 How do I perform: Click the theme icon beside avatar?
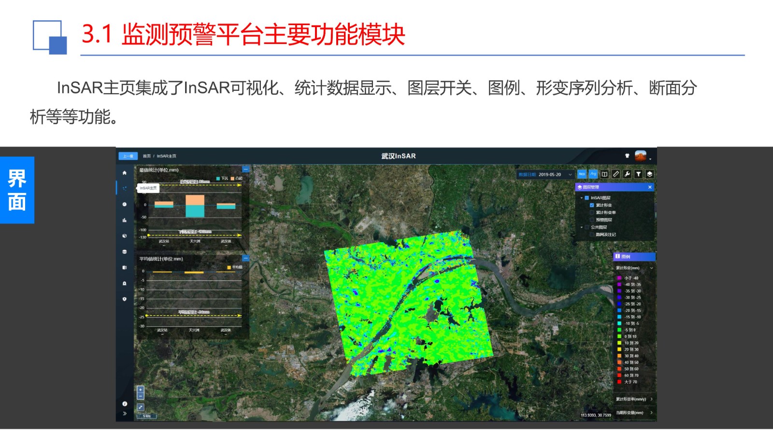pyautogui.click(x=627, y=156)
